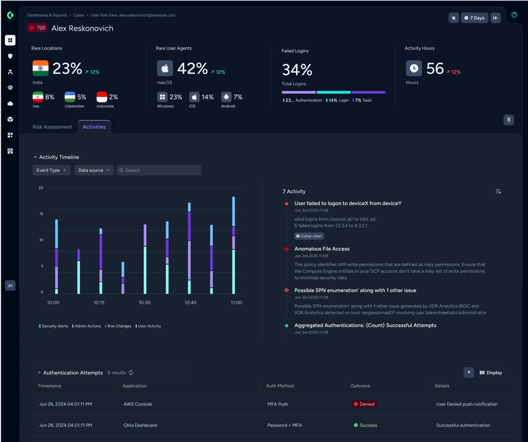This screenshot has height=442, width=528.
Task: Toggle the User Activity legend series
Action: (x=148, y=326)
